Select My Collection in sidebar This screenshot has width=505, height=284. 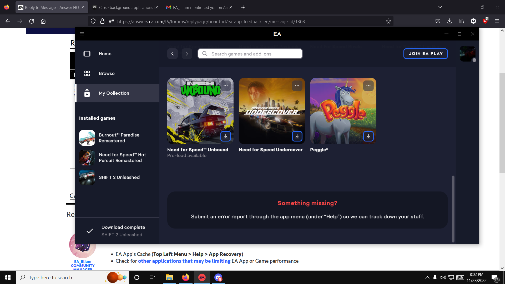117,93
